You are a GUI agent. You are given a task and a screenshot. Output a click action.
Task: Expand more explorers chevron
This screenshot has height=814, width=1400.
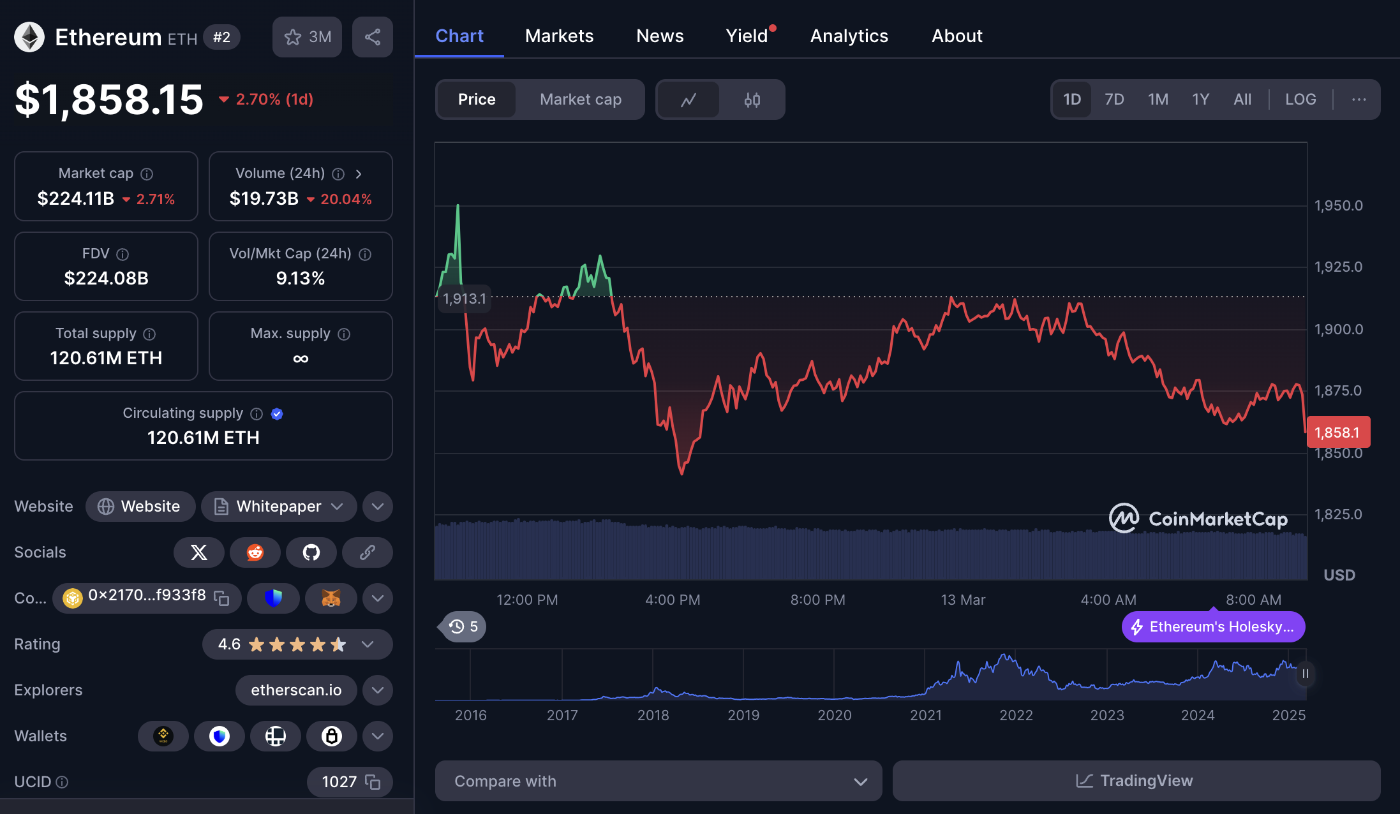(x=378, y=690)
